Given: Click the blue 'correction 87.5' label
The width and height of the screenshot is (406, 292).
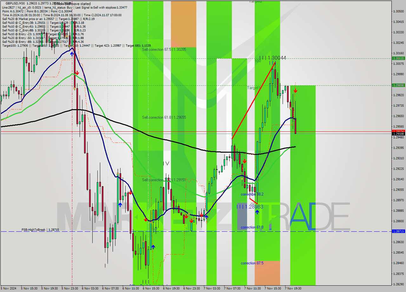Looking at the screenshot, I should tap(252, 263).
